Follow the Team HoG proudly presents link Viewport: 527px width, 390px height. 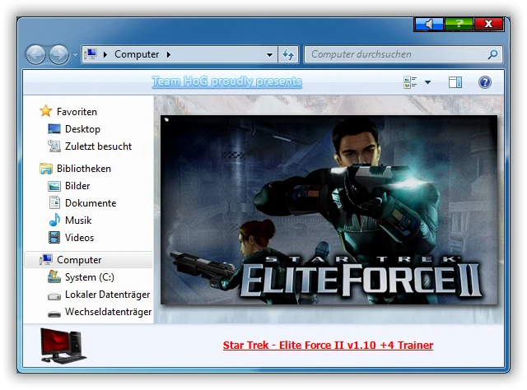[x=227, y=81]
